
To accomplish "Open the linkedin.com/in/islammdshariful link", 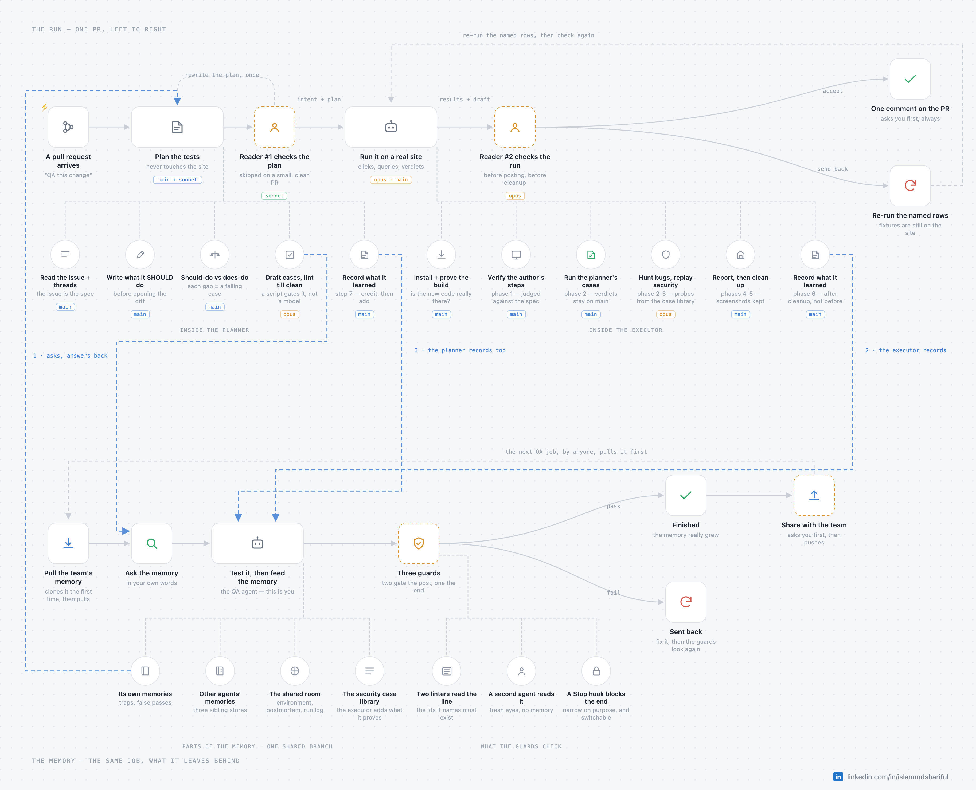I will coord(898,777).
